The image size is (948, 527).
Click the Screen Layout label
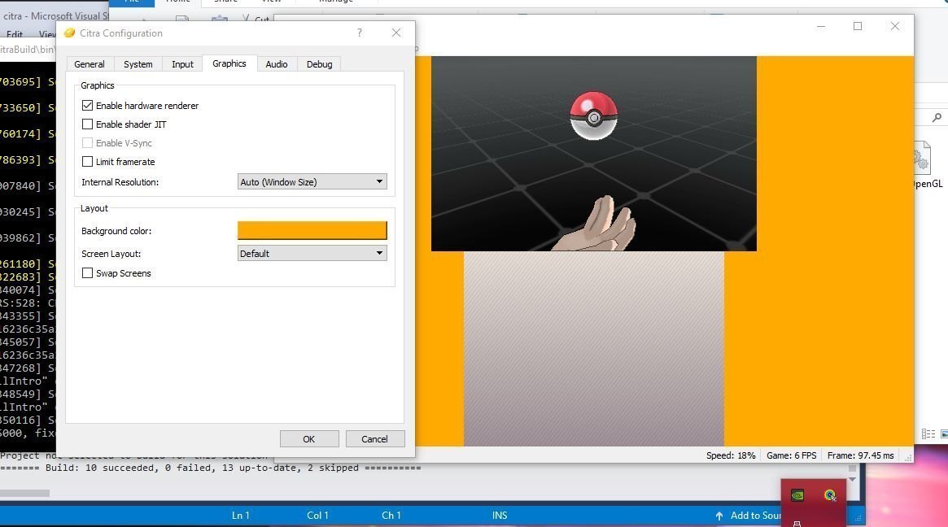pyautogui.click(x=111, y=254)
